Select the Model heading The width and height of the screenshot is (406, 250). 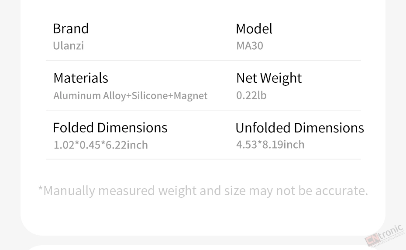(254, 28)
